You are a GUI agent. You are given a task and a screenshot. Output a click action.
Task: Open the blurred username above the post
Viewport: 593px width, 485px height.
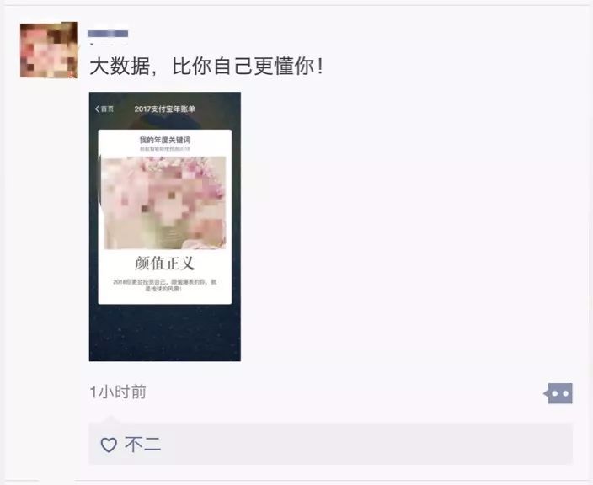(x=108, y=34)
